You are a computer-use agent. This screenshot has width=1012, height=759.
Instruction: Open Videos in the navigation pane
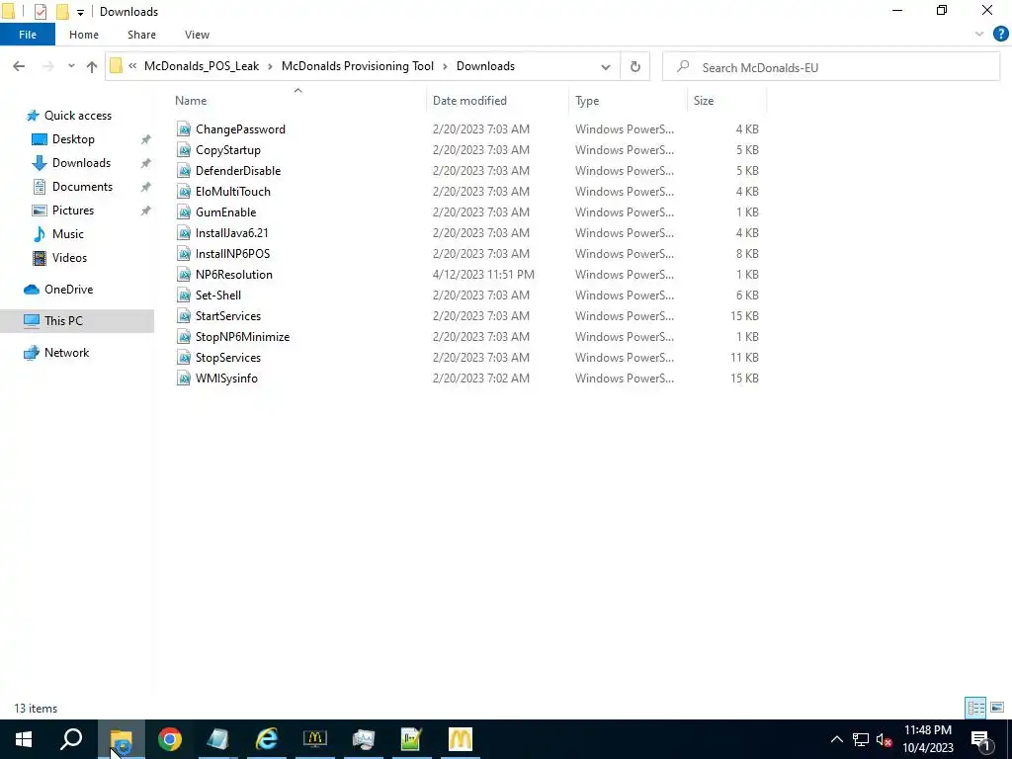(69, 258)
